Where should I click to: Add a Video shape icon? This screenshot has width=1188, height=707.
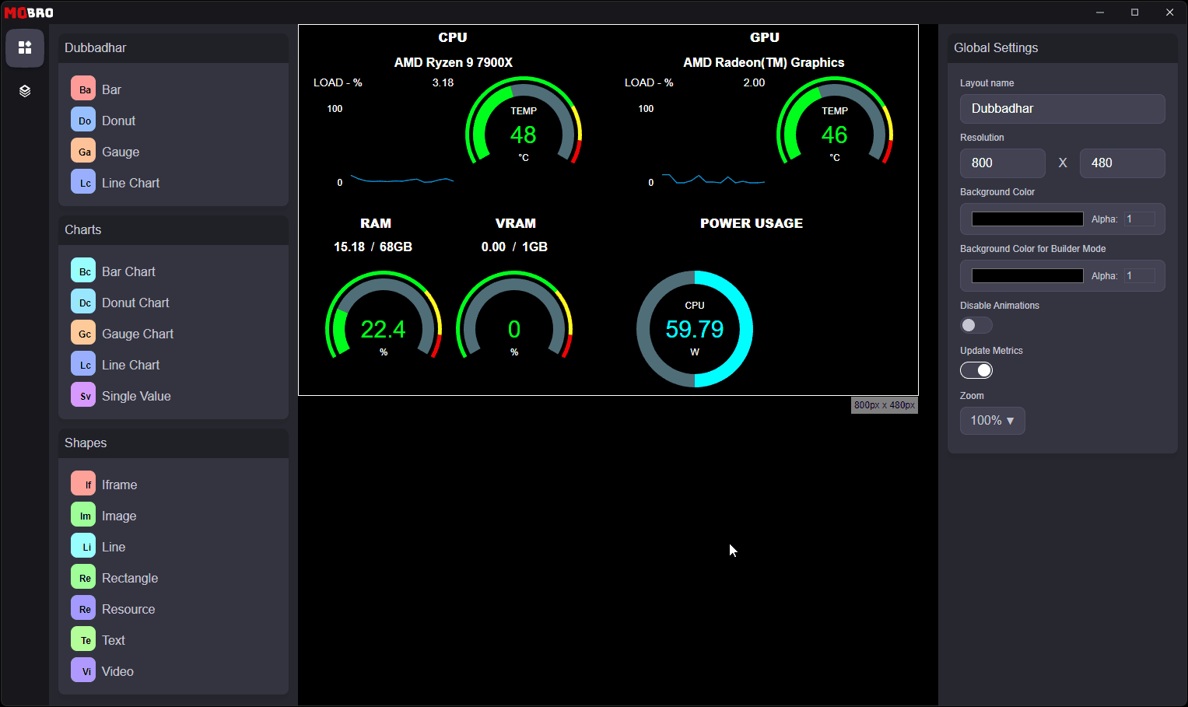pos(83,671)
